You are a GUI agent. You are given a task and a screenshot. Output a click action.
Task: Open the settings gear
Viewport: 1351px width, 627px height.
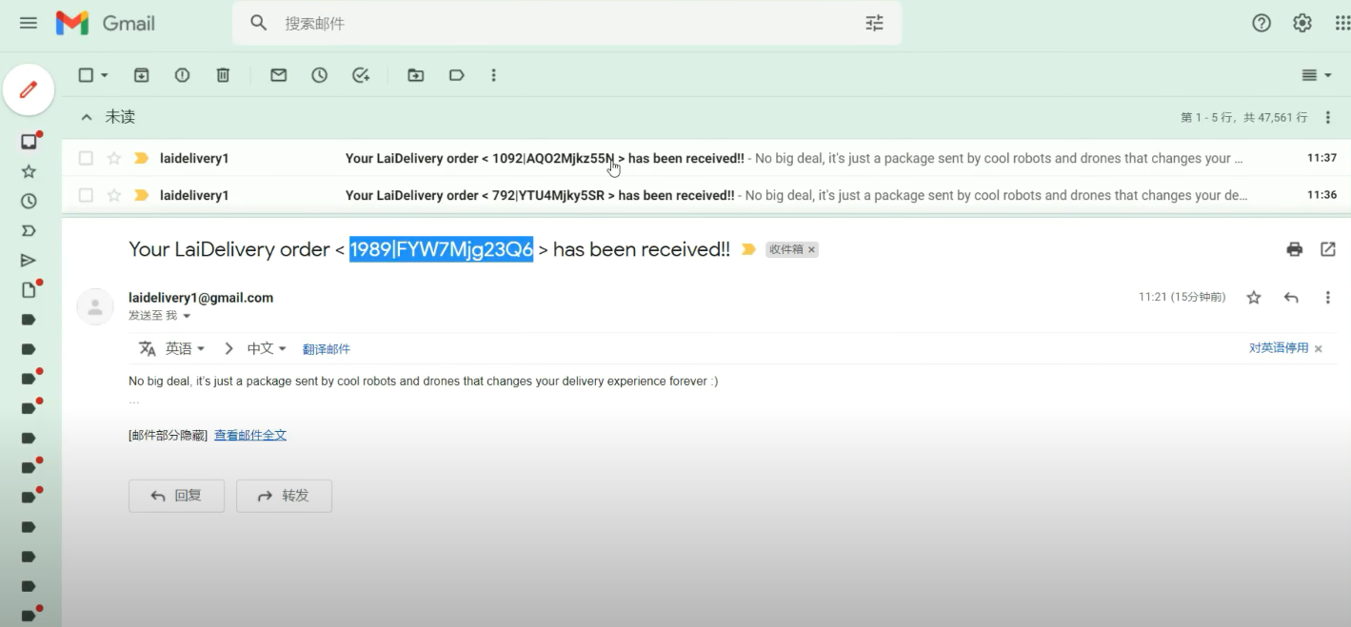(1302, 23)
